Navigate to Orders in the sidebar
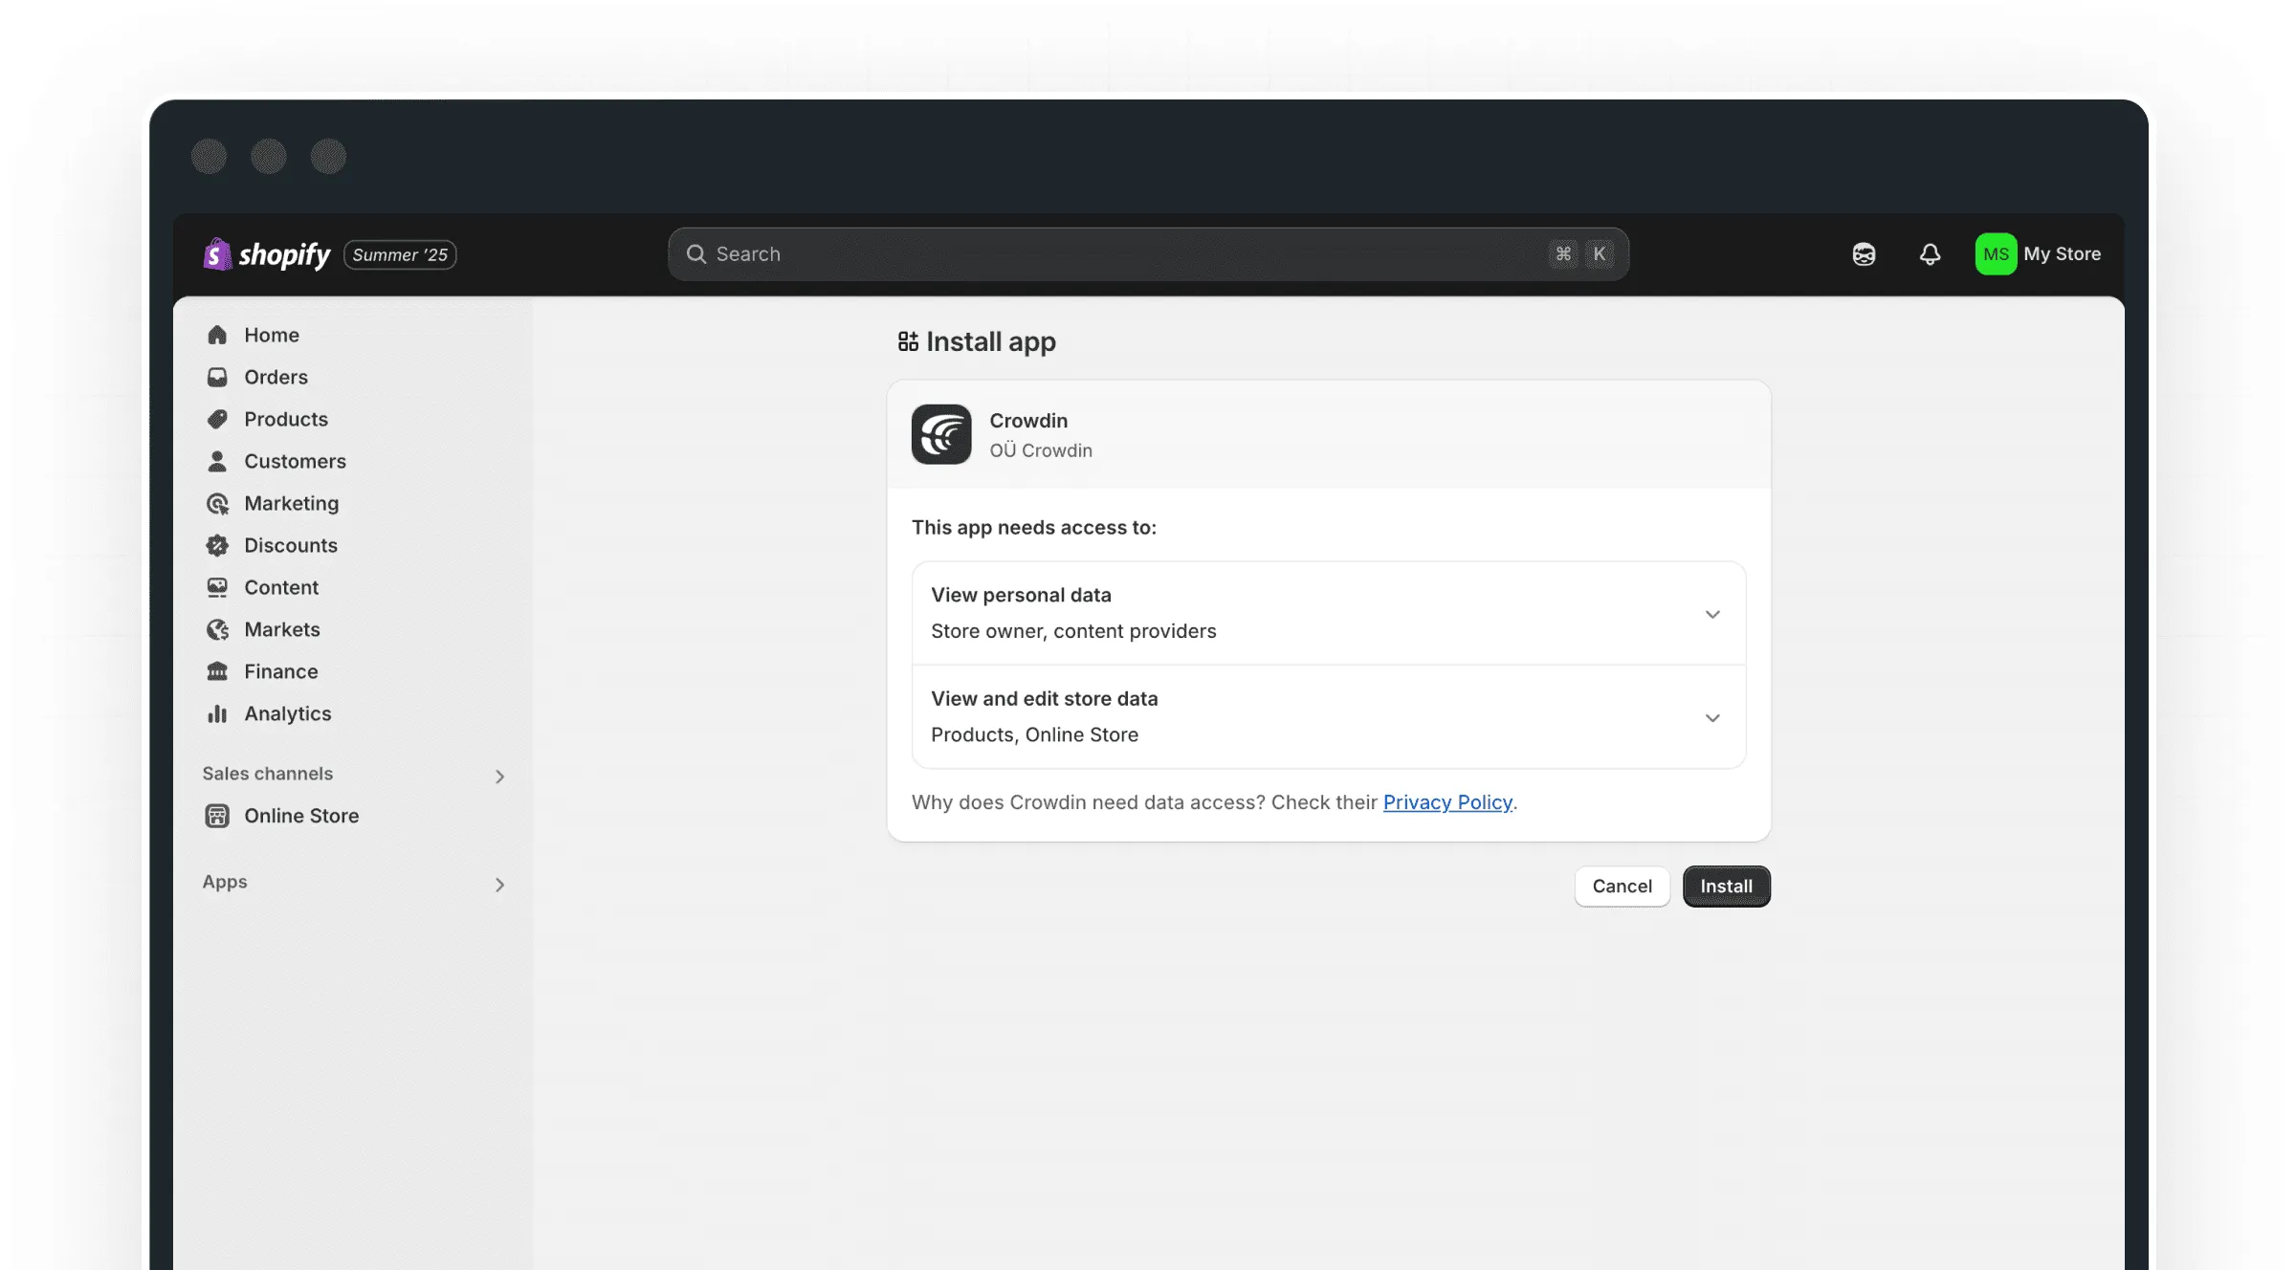Viewport: 2296px width, 1270px height. coord(217,377)
